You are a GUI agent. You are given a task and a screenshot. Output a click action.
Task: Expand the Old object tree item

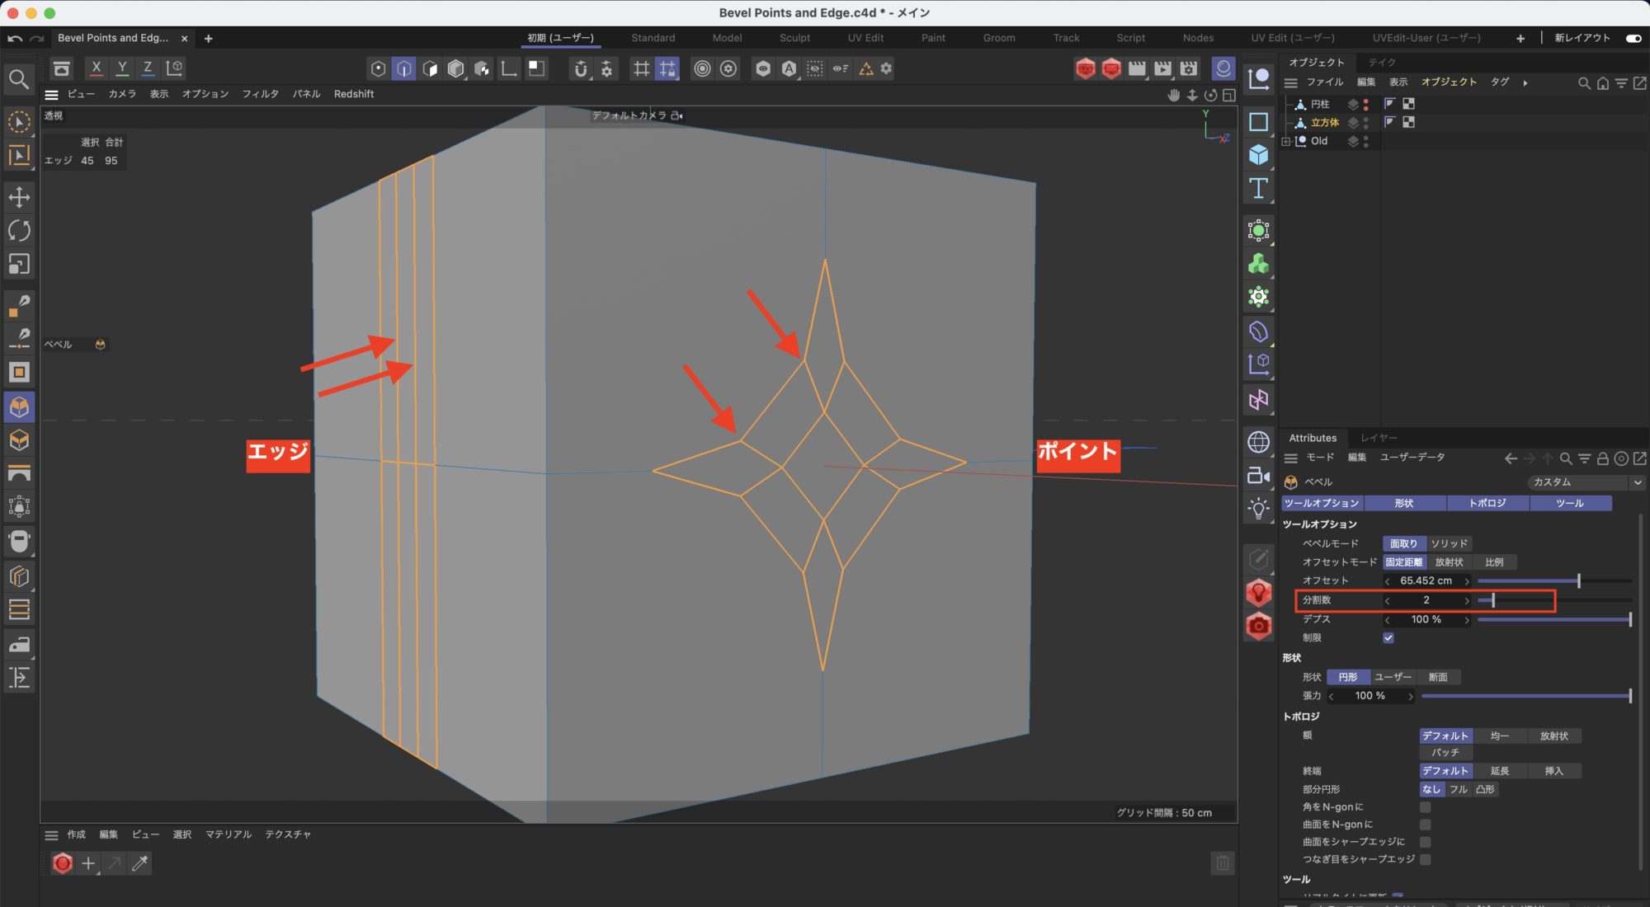[1286, 141]
